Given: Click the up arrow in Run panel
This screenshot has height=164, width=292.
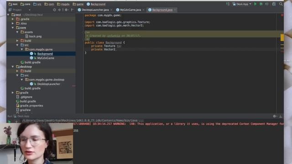Looking at the screenshot, I should pyautogui.click(x=16, y=122).
